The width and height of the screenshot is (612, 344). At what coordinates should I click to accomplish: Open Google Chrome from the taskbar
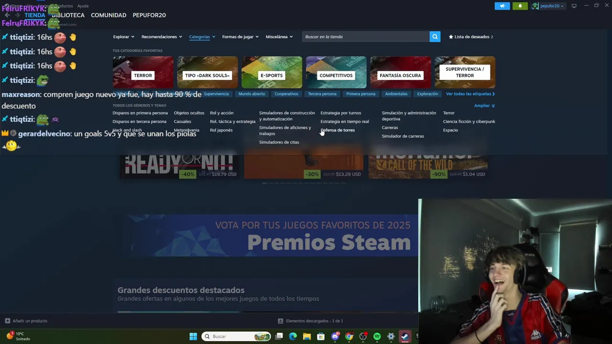[349, 336]
